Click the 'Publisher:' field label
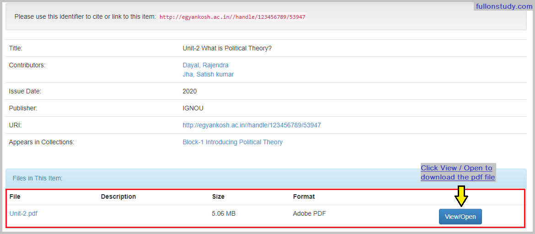Screen dimensions: 535x234 pos(23,108)
